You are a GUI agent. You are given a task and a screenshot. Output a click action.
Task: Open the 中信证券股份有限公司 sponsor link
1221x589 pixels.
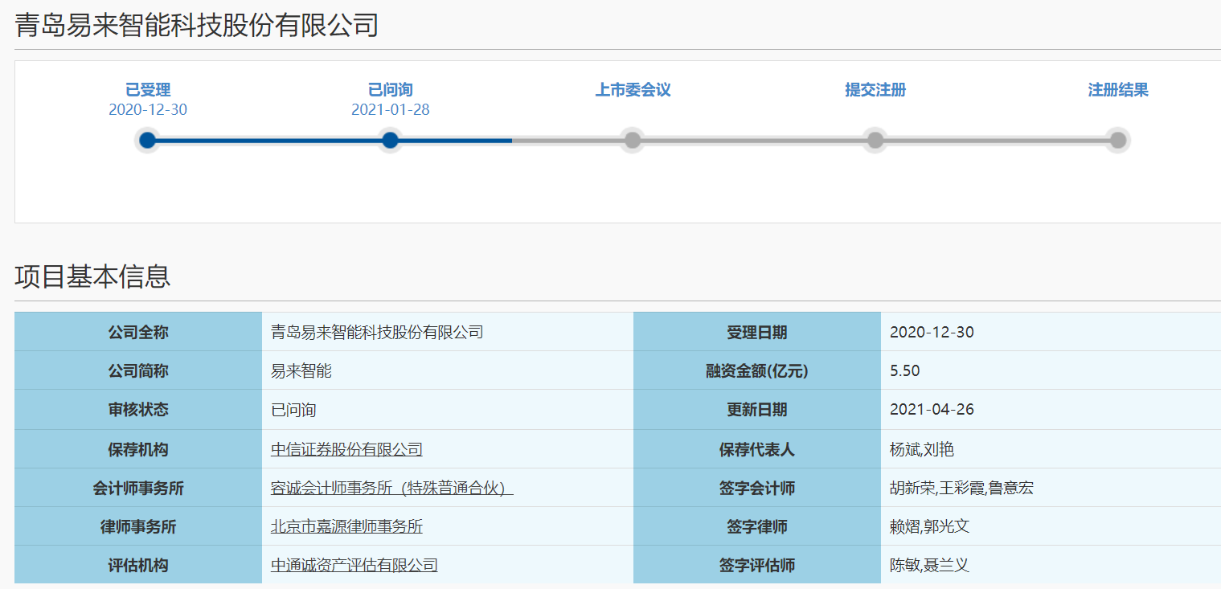click(346, 450)
